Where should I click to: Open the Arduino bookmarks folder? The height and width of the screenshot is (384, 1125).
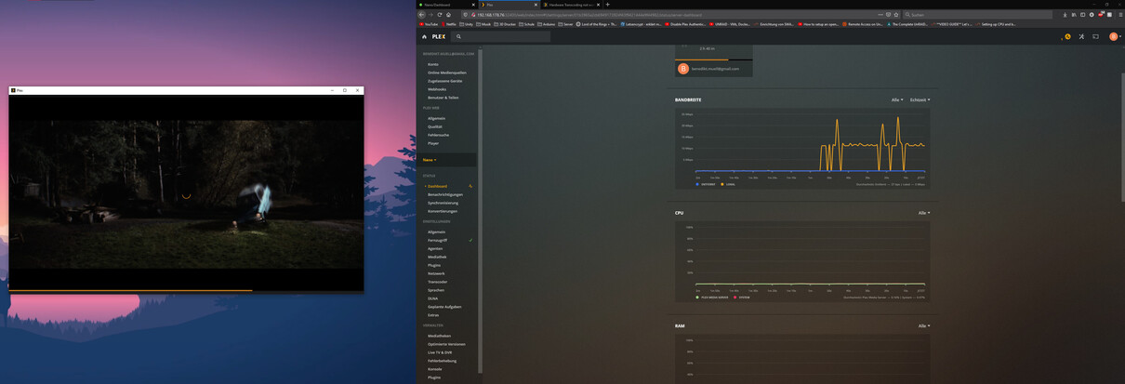click(x=548, y=24)
